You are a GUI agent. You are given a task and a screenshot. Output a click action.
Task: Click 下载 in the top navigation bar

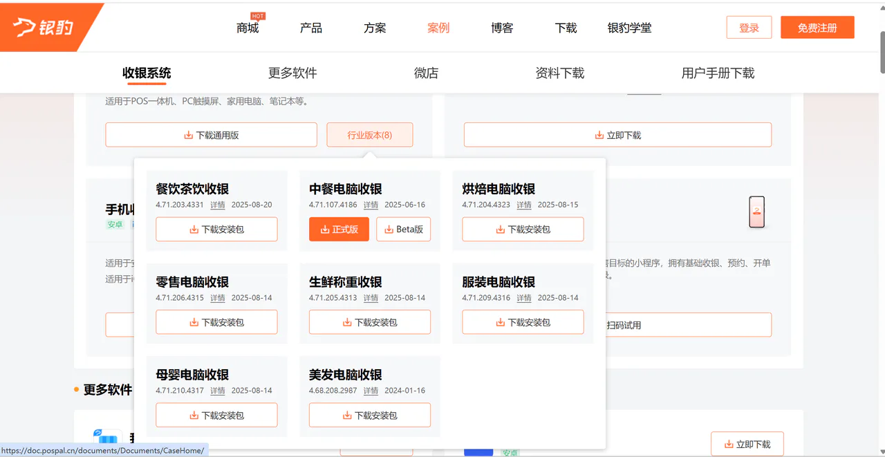click(566, 28)
